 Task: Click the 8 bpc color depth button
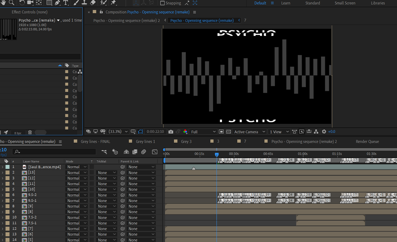coord(18,133)
